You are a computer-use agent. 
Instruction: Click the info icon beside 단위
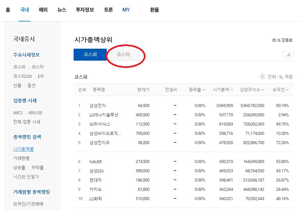pos(262,77)
